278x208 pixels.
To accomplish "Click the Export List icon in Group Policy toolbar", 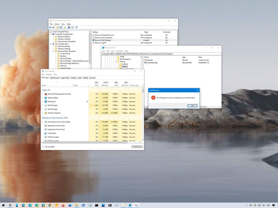I will pos(65,27).
